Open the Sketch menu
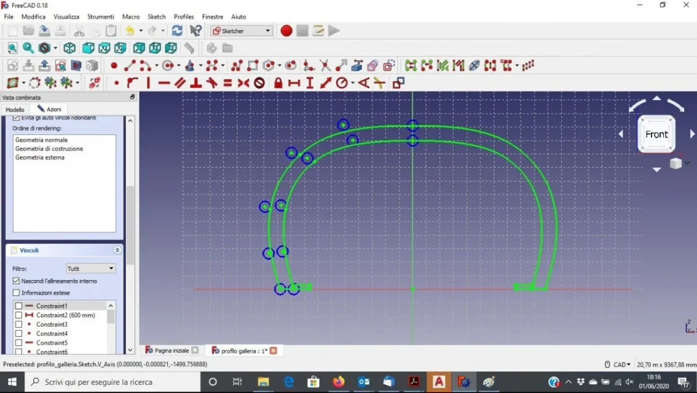 [x=156, y=17]
